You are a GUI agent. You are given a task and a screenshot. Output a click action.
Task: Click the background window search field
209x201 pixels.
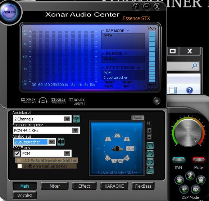[183, 66]
